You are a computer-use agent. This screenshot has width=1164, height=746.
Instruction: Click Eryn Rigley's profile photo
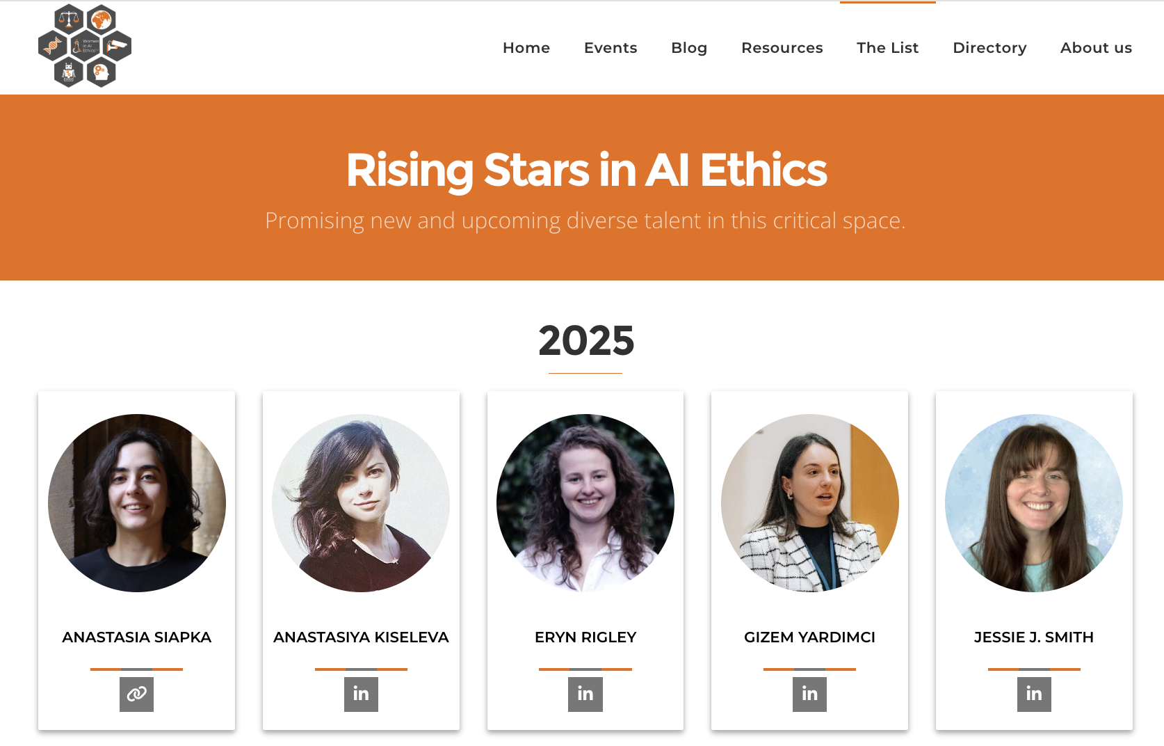(585, 503)
